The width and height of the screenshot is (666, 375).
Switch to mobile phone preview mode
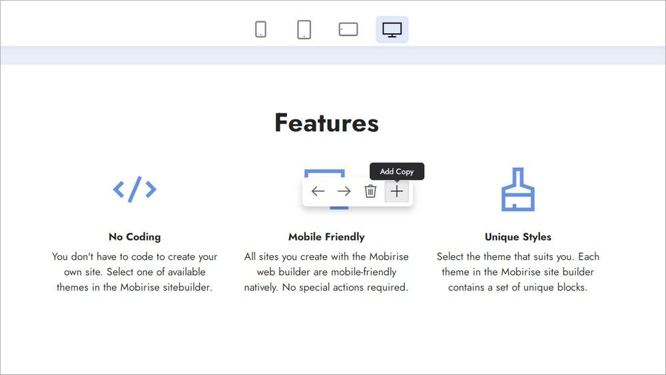point(260,29)
